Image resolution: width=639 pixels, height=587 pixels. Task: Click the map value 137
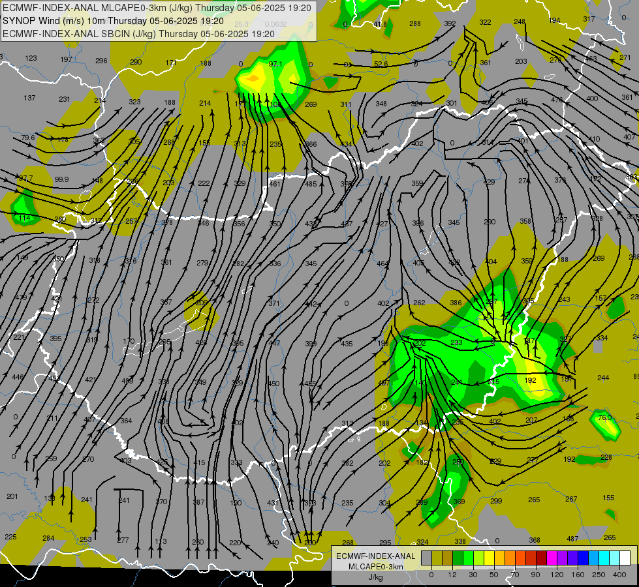coord(29,98)
